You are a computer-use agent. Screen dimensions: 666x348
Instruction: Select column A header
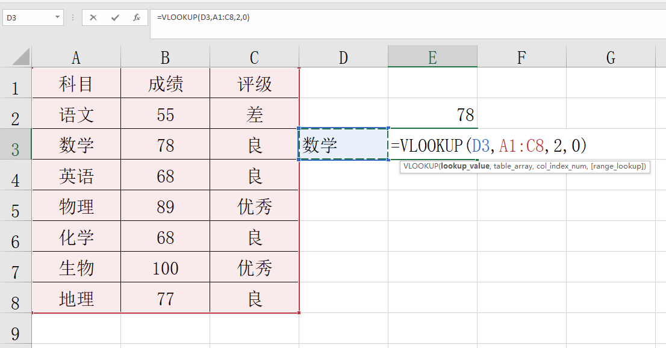pos(76,57)
